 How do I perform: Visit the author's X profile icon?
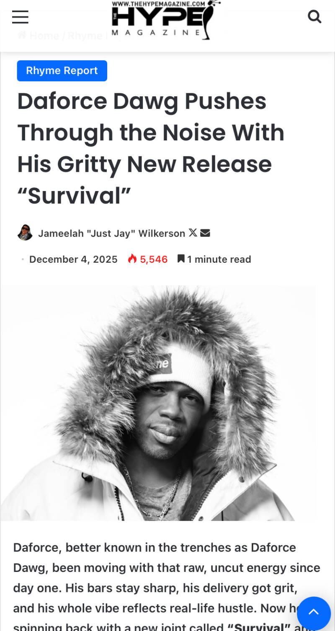193,233
